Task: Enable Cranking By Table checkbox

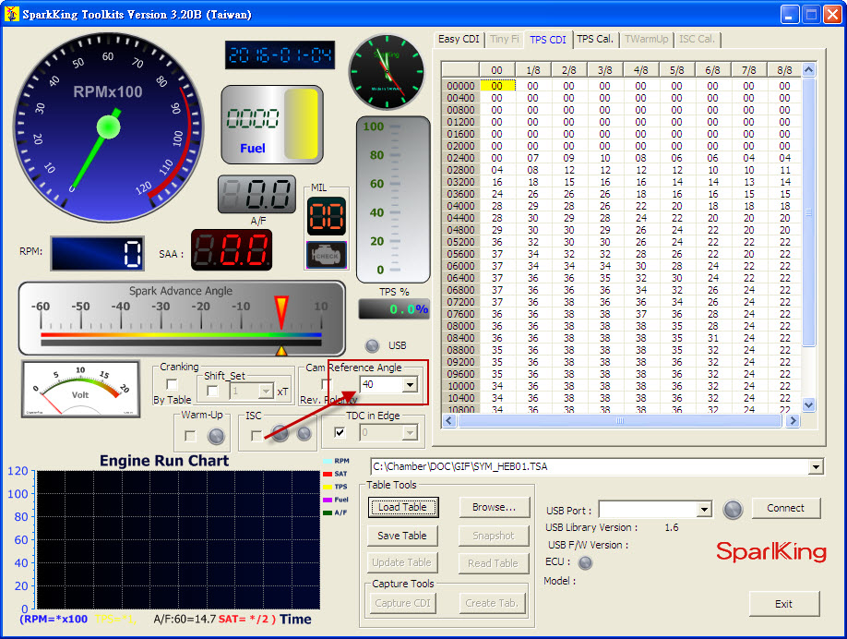Action: [172, 384]
